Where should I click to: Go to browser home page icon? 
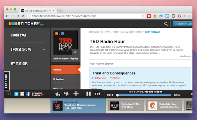pyautogui.click(x=23, y=16)
